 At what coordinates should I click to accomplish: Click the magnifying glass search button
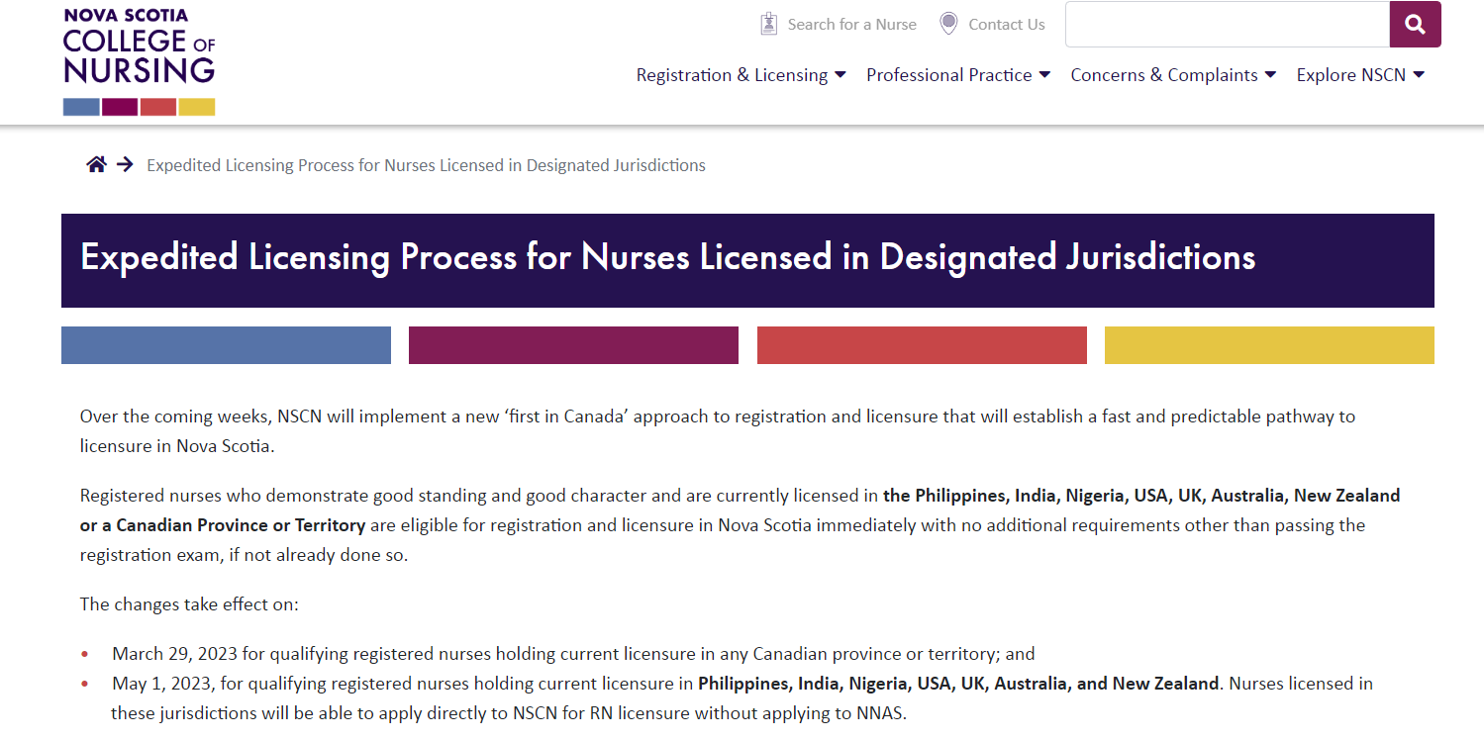(1416, 25)
